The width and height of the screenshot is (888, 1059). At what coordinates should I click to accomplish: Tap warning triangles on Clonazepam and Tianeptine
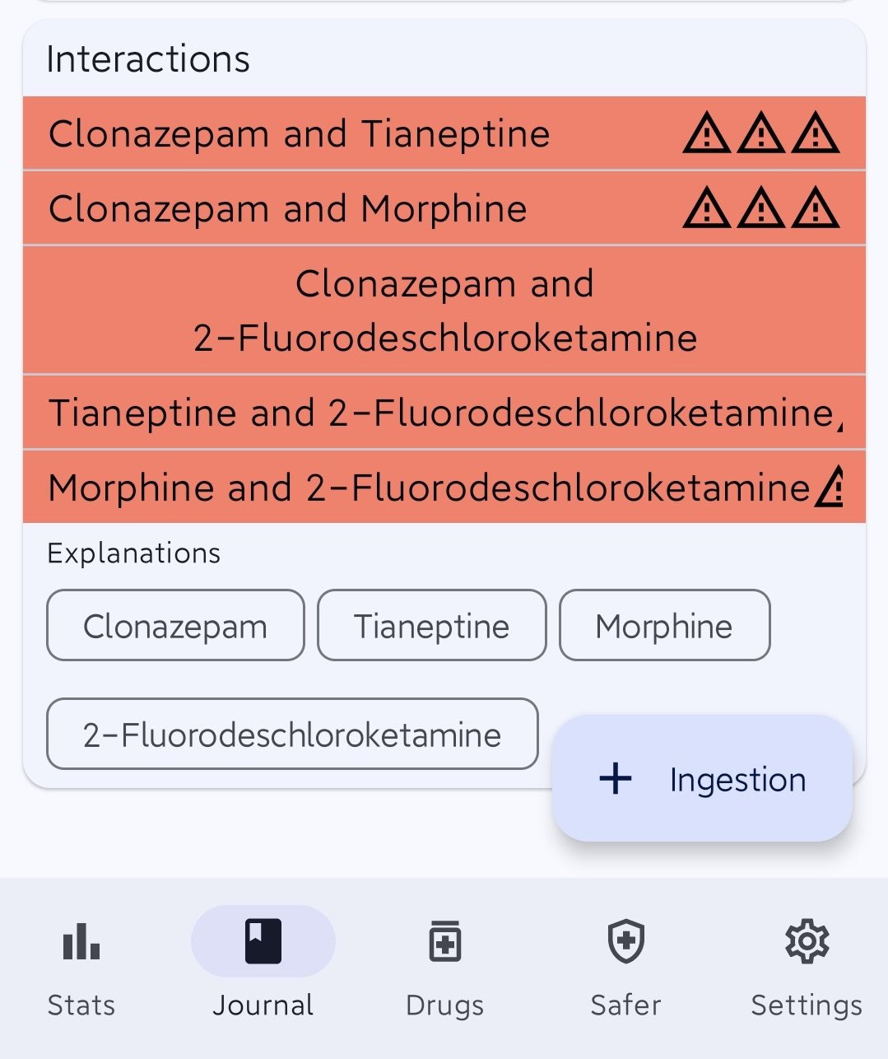[x=761, y=133]
